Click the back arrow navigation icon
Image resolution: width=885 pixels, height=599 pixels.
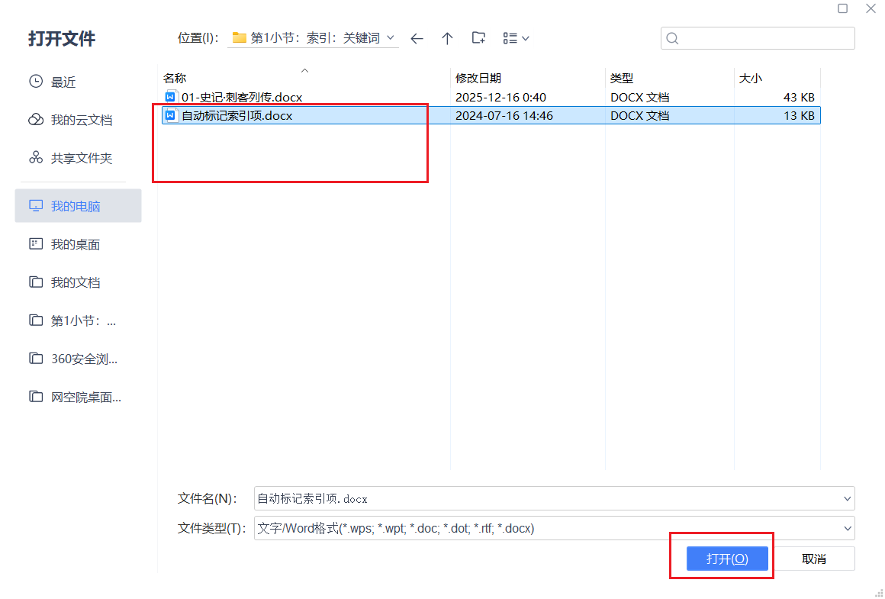[417, 38]
